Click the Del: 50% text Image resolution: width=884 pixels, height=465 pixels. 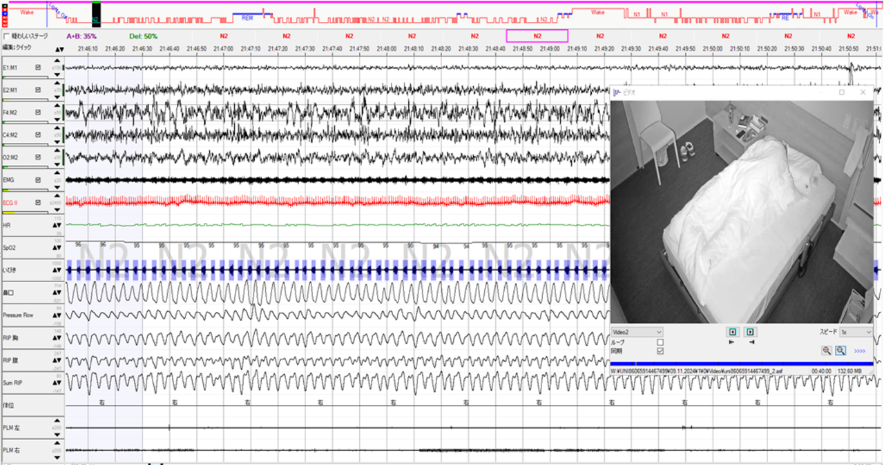point(143,36)
